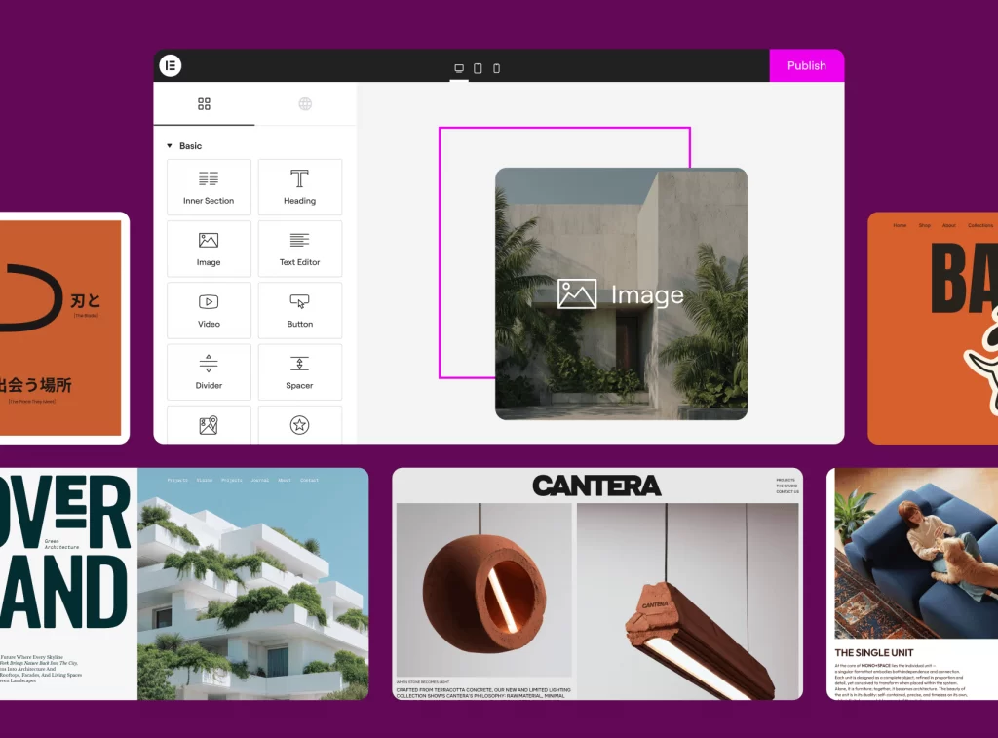This screenshot has width=998, height=738.
Task: Select the Image widget in the panel
Action: pos(209,249)
